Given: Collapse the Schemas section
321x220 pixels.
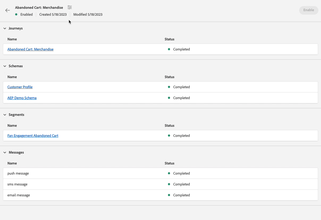Looking at the screenshot, I should point(5,66).
